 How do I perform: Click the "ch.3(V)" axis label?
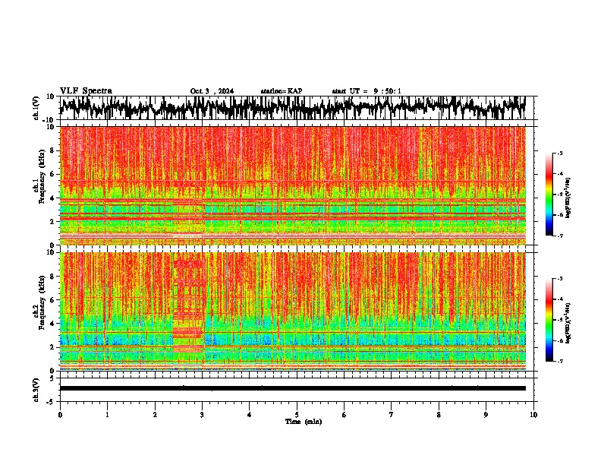(x=36, y=390)
